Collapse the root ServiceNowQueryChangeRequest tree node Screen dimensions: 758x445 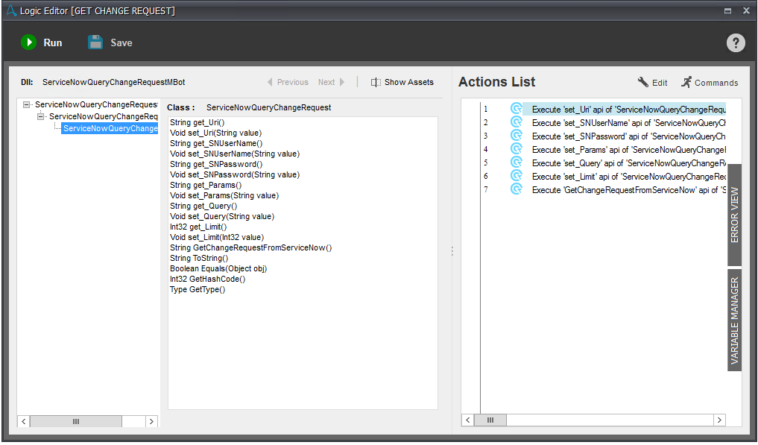pos(27,105)
